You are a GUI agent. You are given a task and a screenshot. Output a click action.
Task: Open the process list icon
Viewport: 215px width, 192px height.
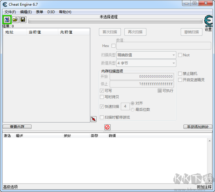click(7, 20)
